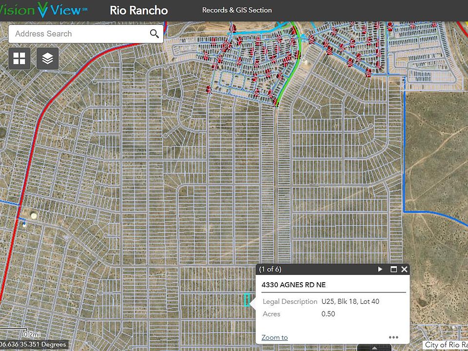
Task: Click the magnifying glass search icon
Action: point(154,34)
